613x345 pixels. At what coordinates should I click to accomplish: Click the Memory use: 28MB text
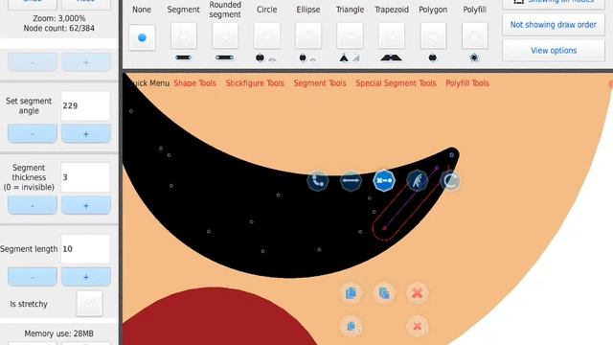pyautogui.click(x=59, y=333)
